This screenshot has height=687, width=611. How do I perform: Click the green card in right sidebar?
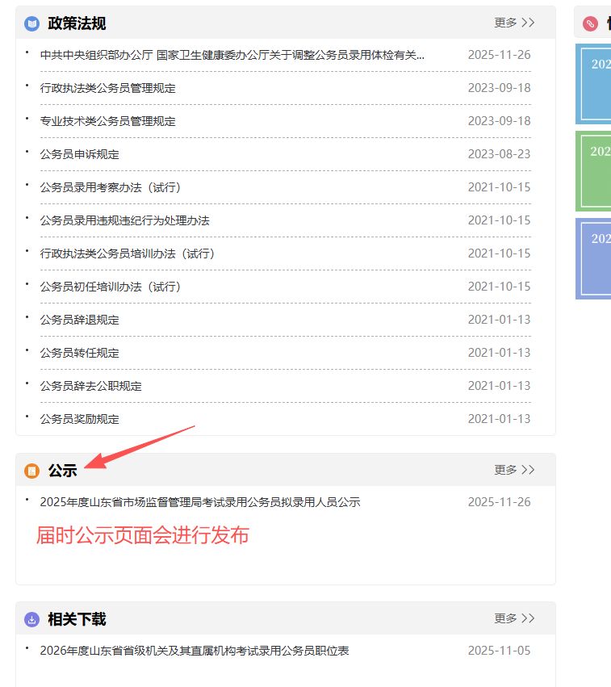click(x=593, y=171)
